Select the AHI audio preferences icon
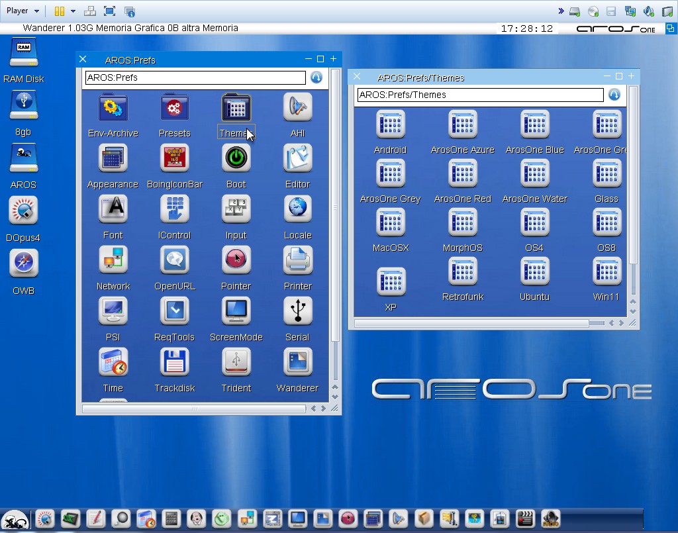This screenshot has height=533, width=678. point(297,108)
